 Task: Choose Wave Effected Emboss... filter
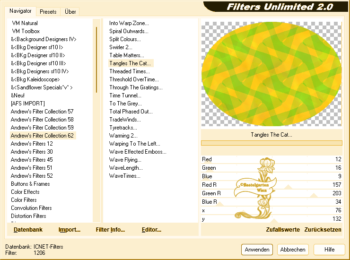[x=138, y=152]
